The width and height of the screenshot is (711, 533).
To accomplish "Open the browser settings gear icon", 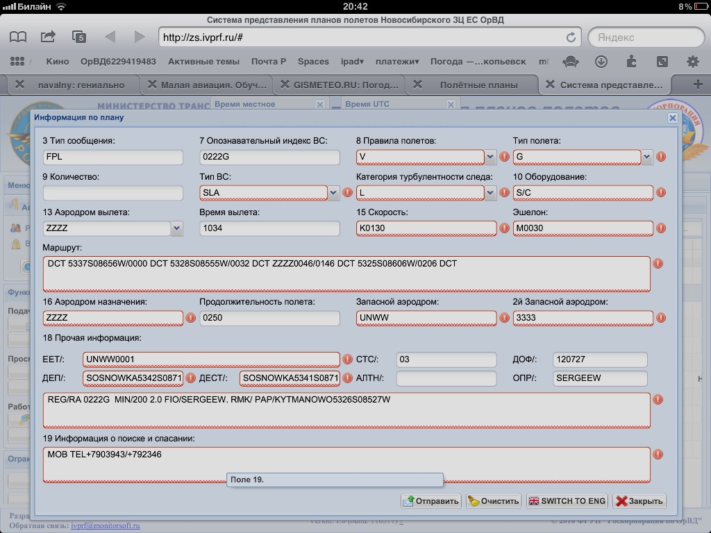I will pos(692,61).
